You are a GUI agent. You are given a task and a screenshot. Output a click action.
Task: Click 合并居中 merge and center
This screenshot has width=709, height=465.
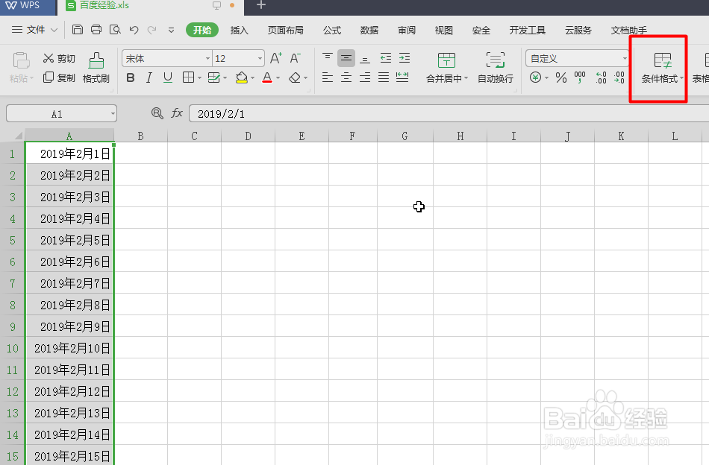pyautogui.click(x=447, y=68)
